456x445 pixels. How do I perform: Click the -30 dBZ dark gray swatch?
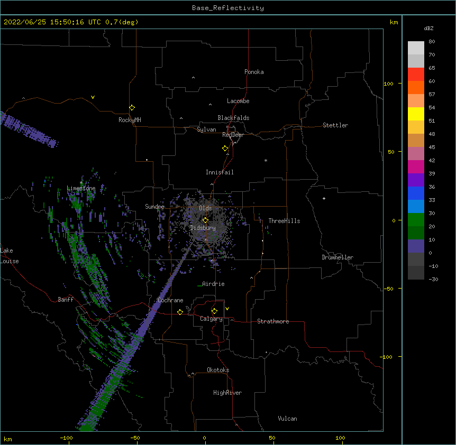[x=416, y=273]
